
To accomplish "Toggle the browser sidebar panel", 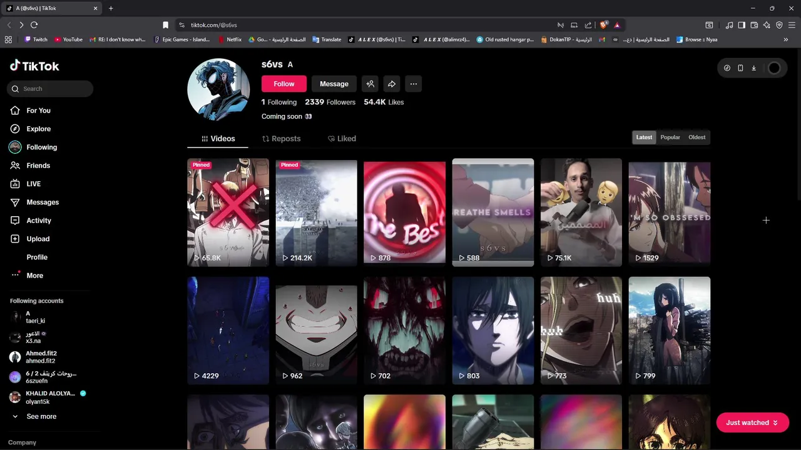I will click(x=742, y=25).
